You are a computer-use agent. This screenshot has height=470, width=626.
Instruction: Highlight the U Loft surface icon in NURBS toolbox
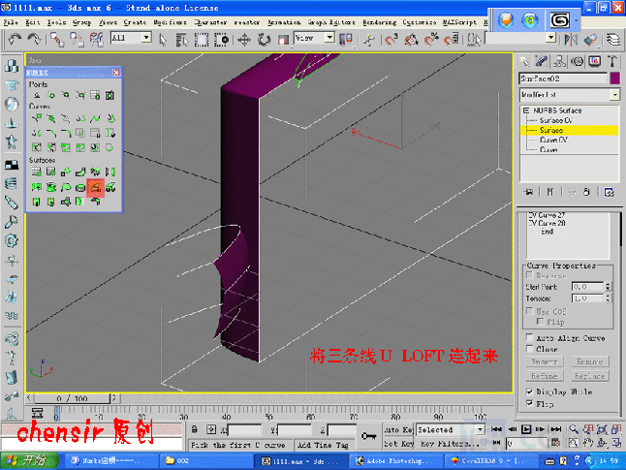coord(95,187)
